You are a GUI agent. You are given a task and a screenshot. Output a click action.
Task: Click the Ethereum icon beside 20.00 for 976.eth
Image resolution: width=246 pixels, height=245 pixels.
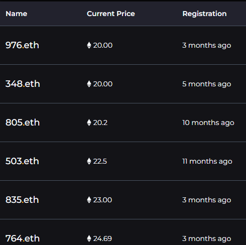point(89,45)
